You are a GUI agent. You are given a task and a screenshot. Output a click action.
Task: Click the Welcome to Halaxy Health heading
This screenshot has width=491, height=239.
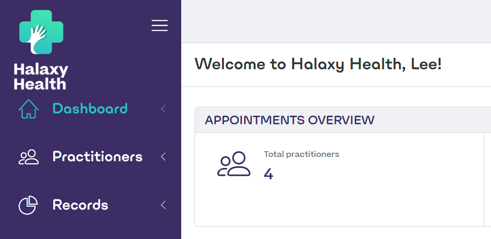click(x=318, y=64)
